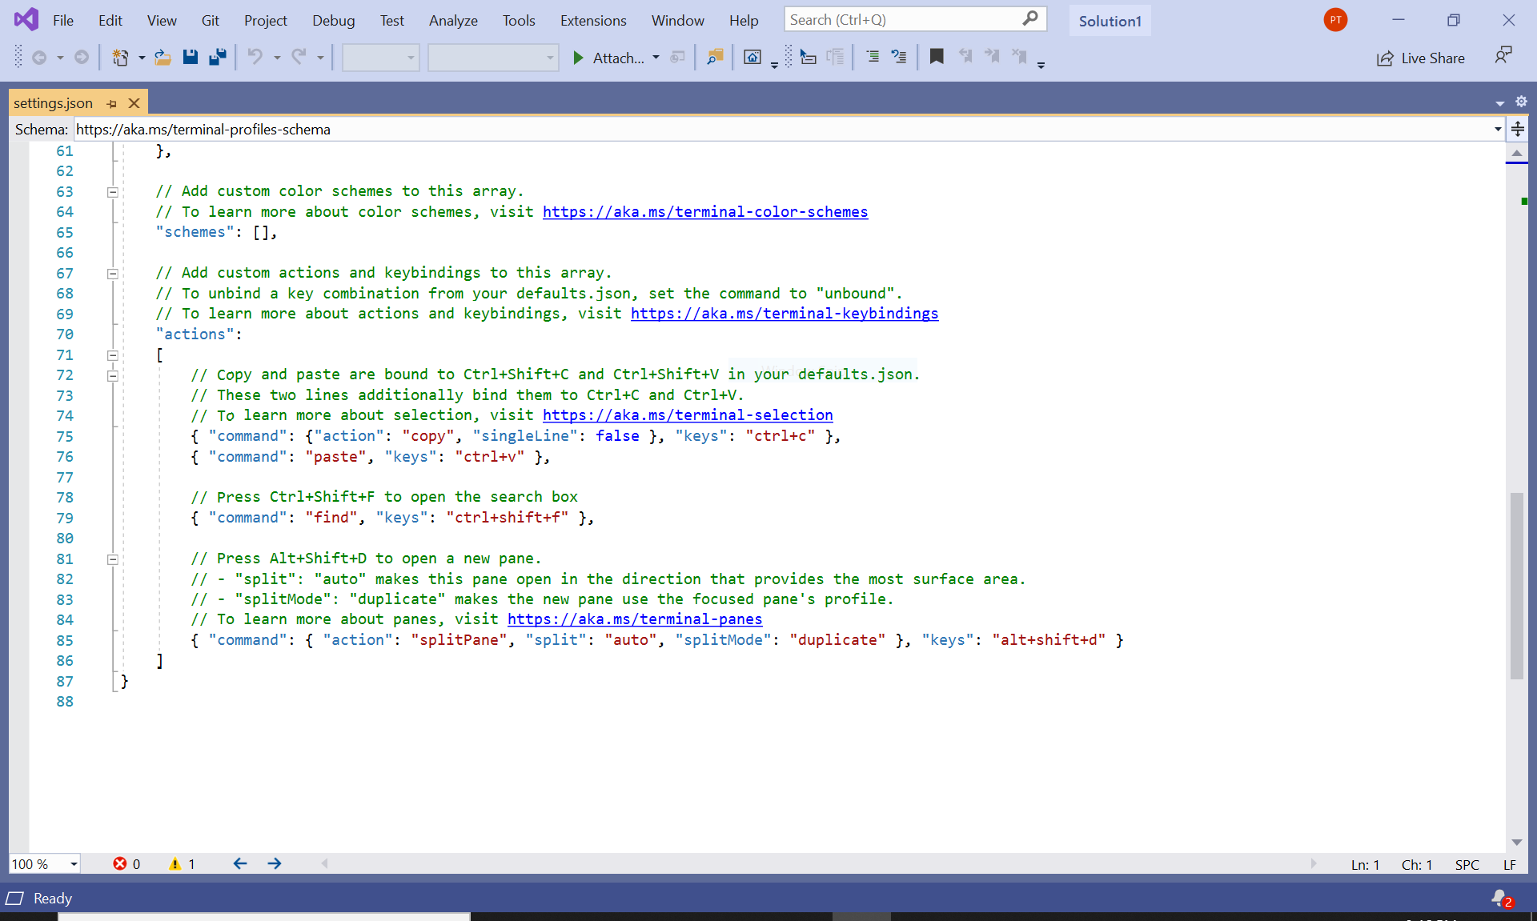Click the SPC indentation indicator

1467,865
